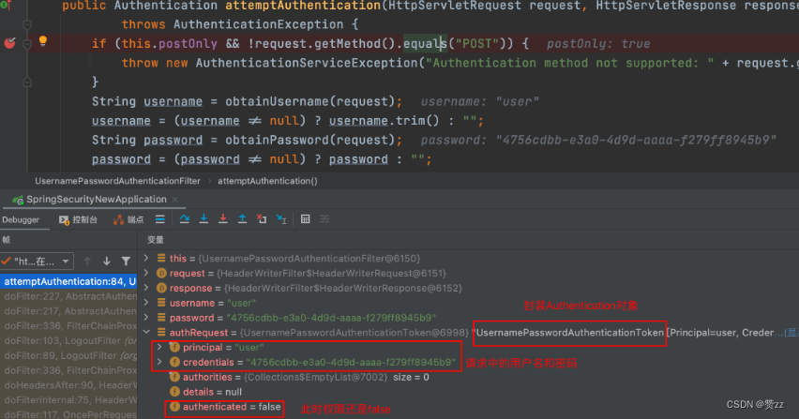Click the credentials field f icon
The height and width of the screenshot is (419, 799).
[174, 362]
